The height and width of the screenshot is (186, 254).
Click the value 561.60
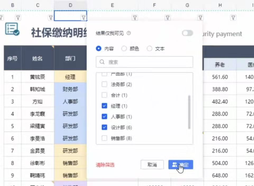pyautogui.click(x=220, y=77)
